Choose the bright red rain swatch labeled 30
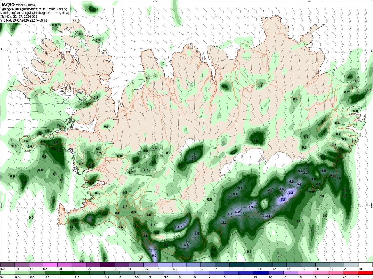373x279 pixels. (365, 273)
